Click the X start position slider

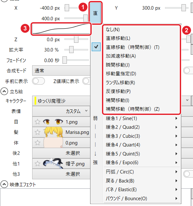click(x=71, y=8)
